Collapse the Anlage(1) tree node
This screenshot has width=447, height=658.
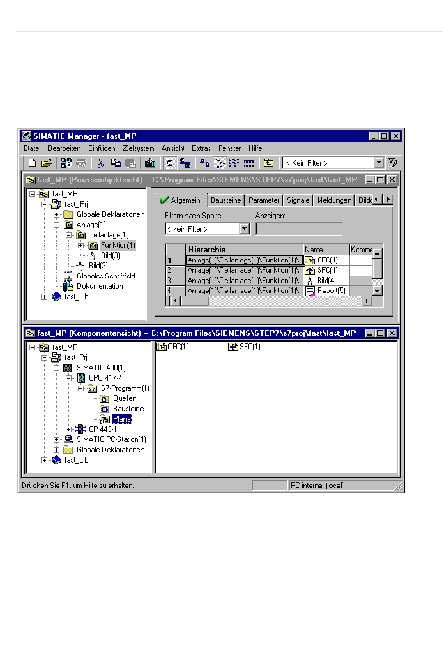pyautogui.click(x=56, y=225)
